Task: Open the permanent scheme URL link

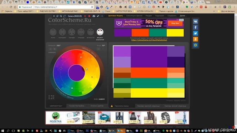Action: 149,40
